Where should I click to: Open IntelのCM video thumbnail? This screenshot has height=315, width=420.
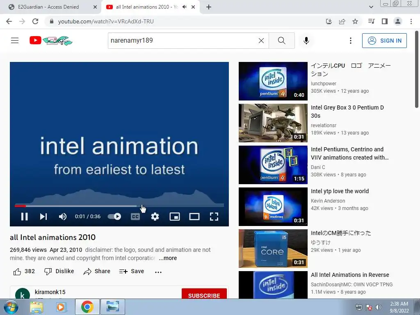click(x=273, y=248)
